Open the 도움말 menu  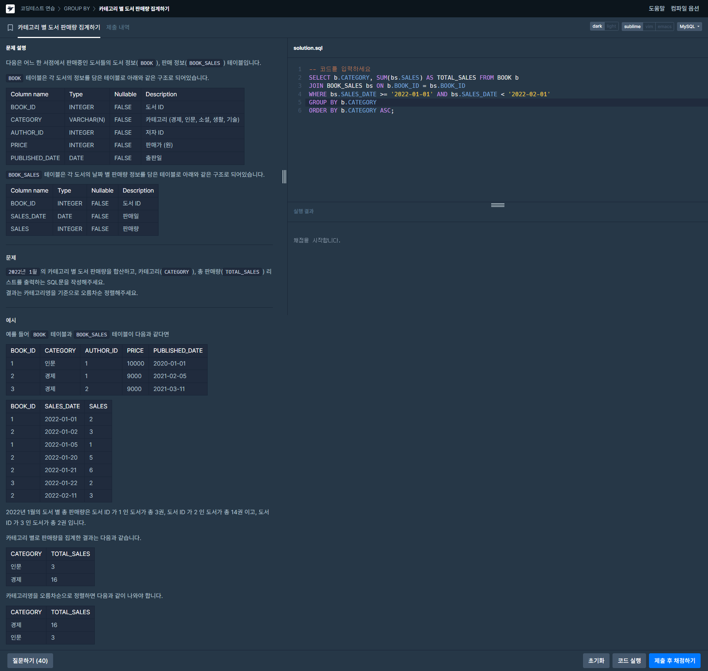pos(656,8)
